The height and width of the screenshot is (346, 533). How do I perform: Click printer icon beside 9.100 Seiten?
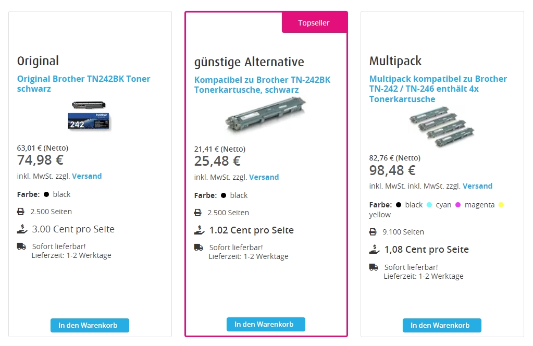tap(373, 232)
